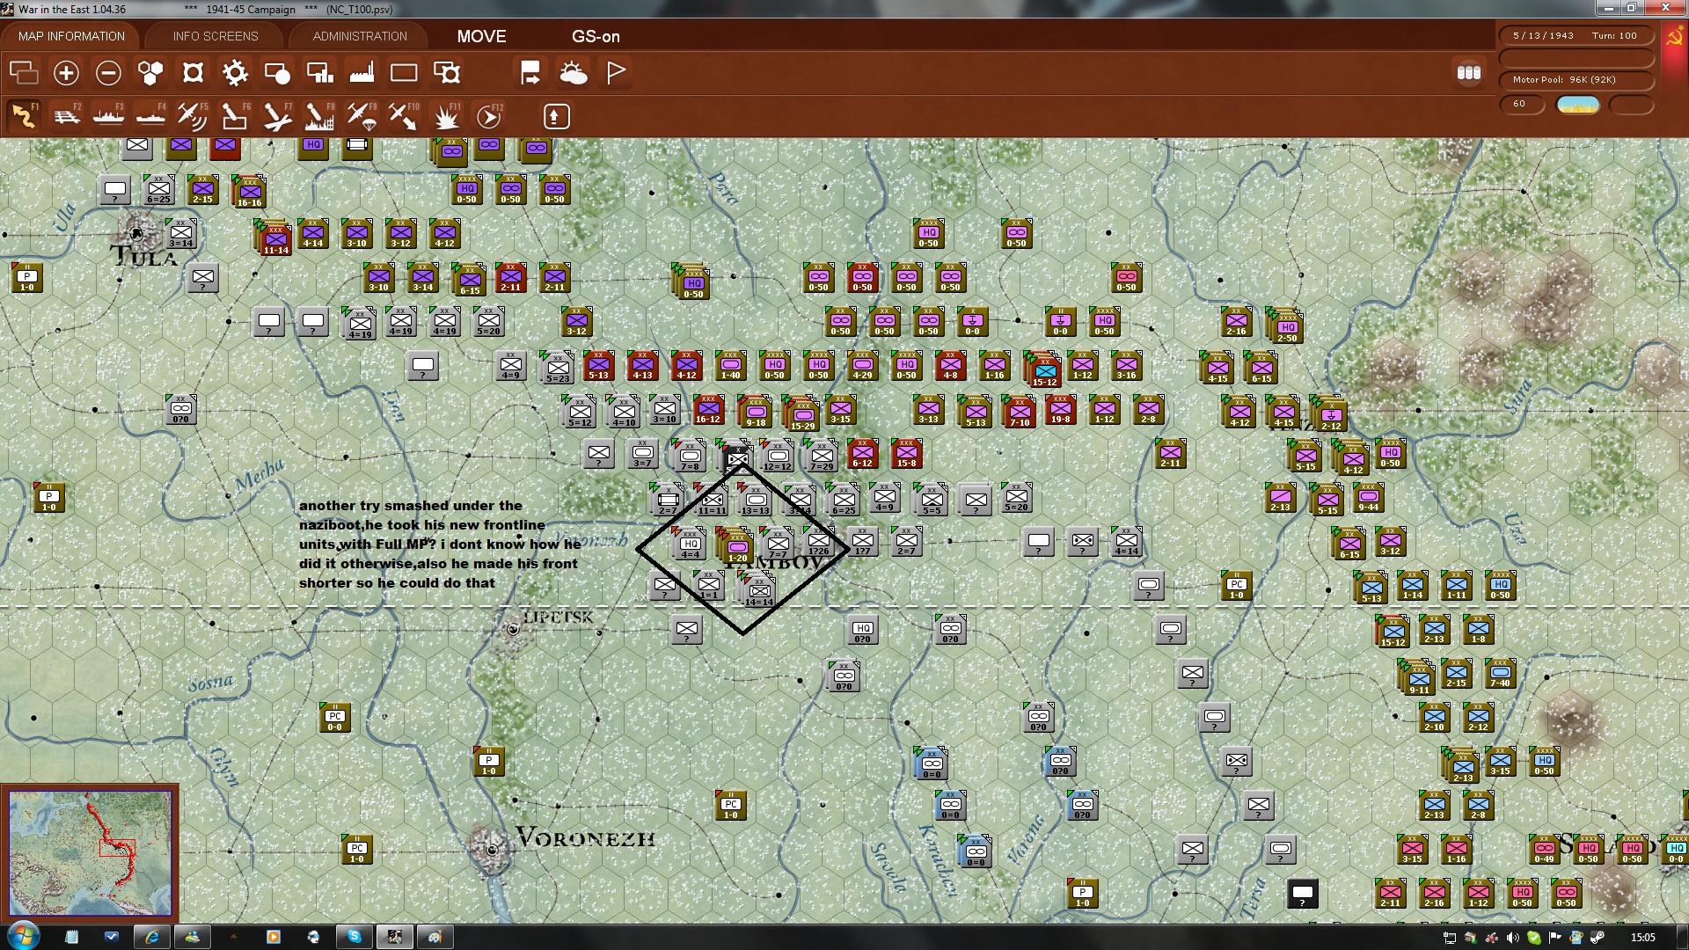Screen dimensions: 1689x950
Task: Click the F12 end turn arrow icon
Action: 489,116
